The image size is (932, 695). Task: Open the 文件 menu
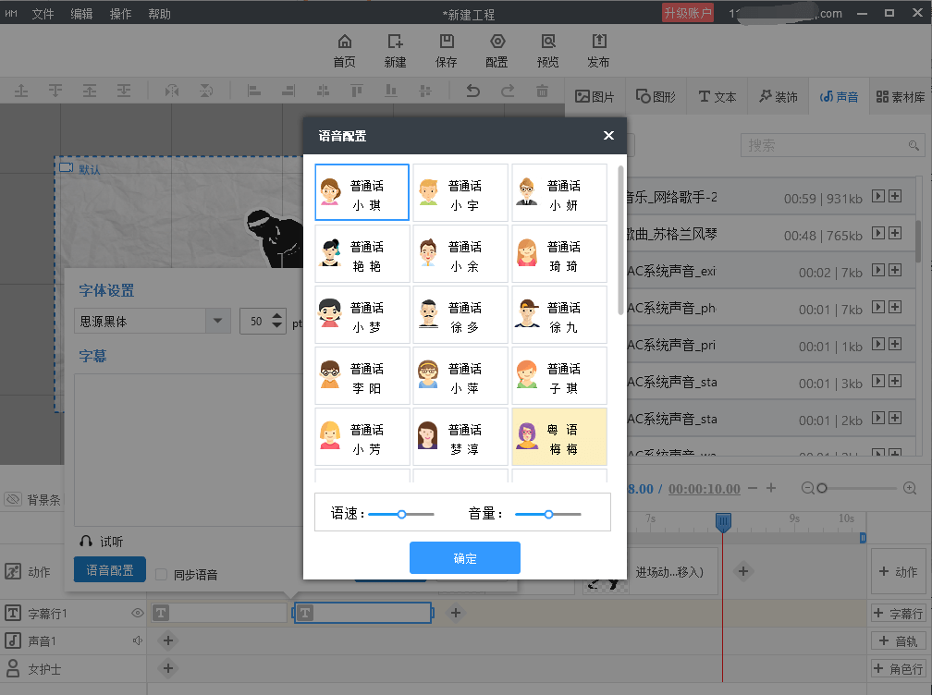(x=43, y=14)
